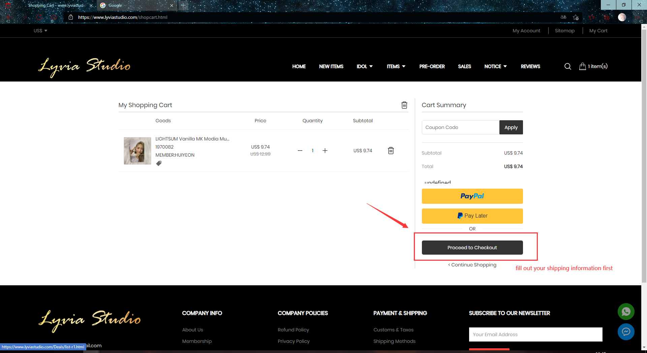The image size is (647, 353).
Task: Open Customs & Taxes footer link
Action: (x=393, y=330)
